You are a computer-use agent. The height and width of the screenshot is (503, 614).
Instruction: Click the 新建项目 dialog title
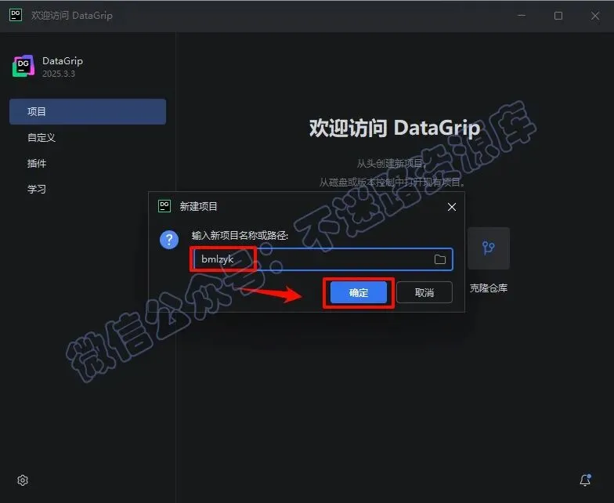199,207
